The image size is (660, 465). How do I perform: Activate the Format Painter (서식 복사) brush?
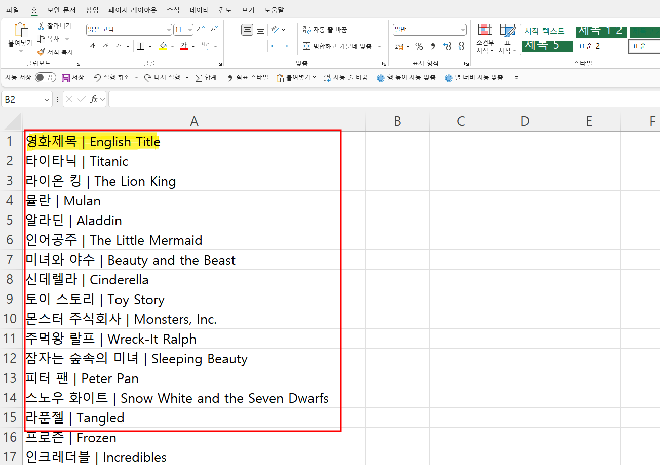(42, 52)
